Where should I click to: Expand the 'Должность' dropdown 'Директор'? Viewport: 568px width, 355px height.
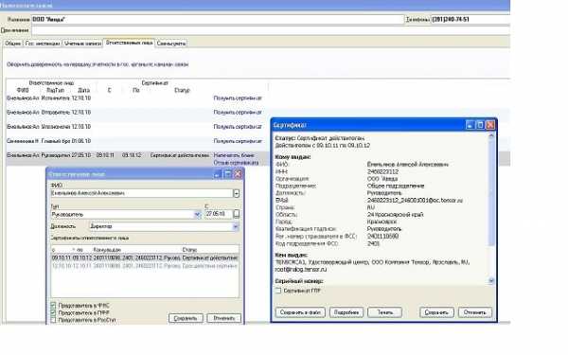click(236, 226)
